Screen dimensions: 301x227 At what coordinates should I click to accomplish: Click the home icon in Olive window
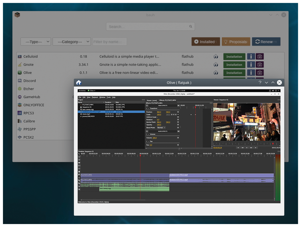(x=79, y=83)
